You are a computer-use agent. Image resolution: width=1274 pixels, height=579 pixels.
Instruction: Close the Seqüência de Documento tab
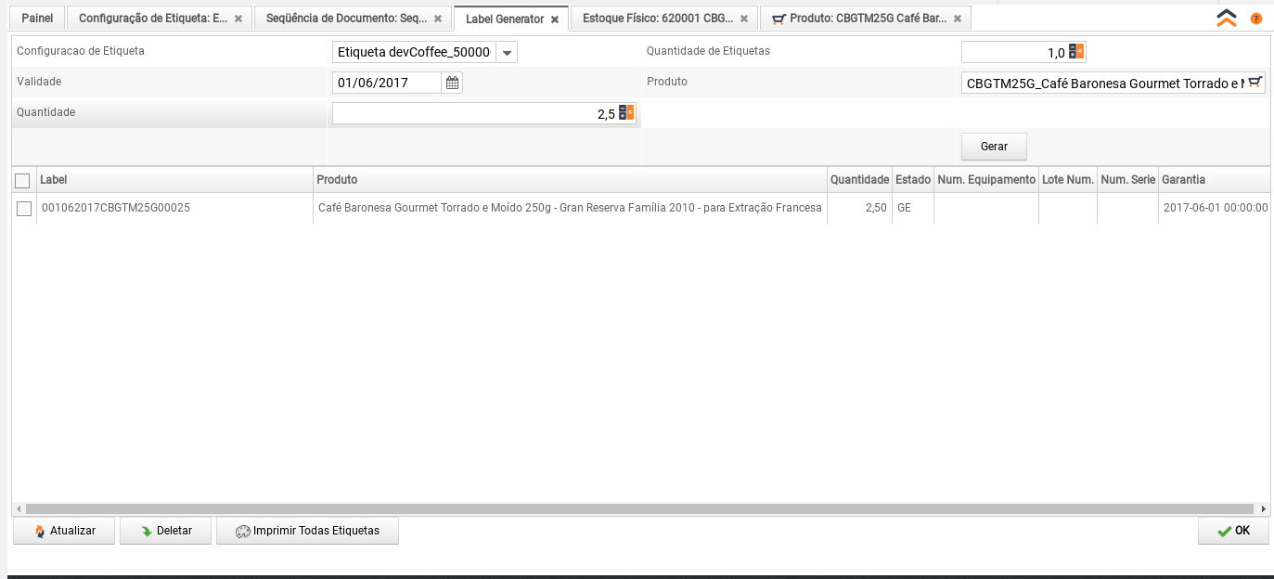(438, 19)
